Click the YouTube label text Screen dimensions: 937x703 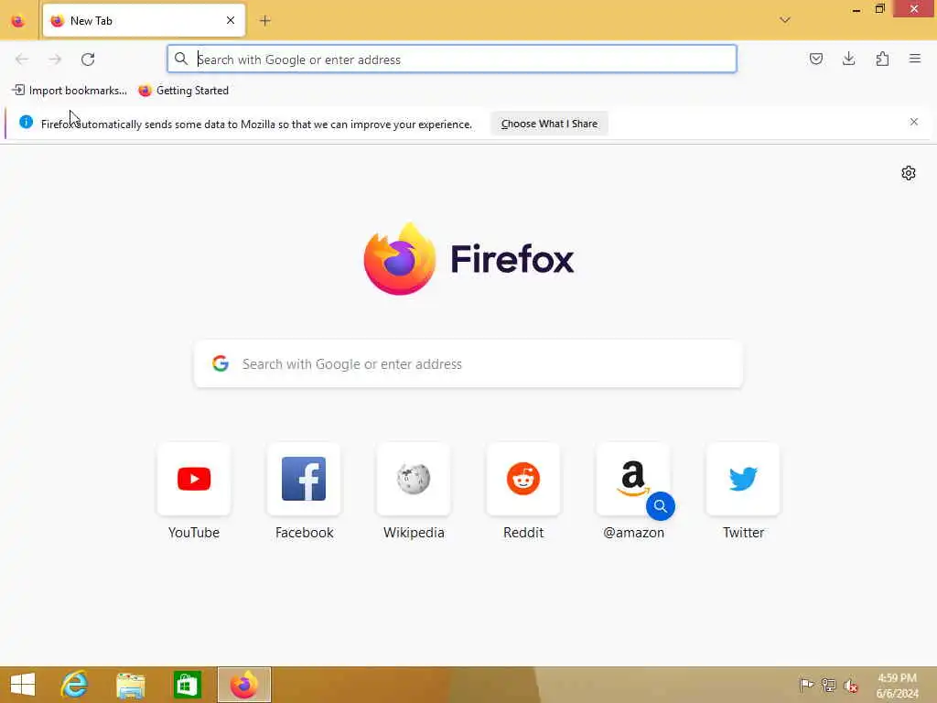tap(194, 533)
